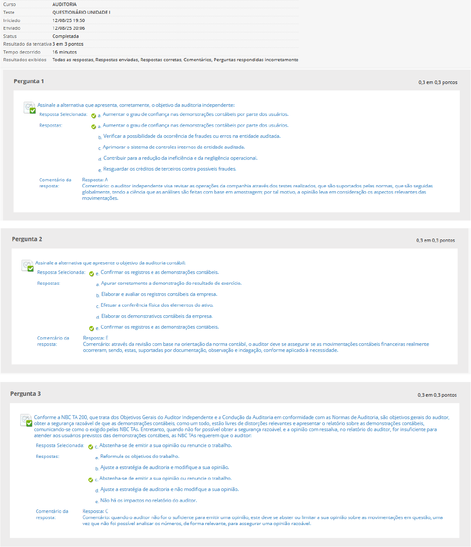
Task: Click the 'QUESTIONÁRIO UNIDADE I' test name
Action: 81,12
